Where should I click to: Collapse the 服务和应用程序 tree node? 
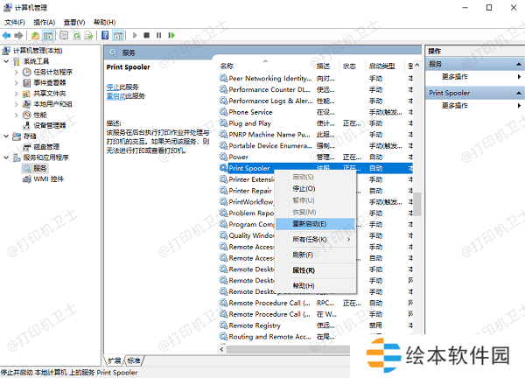(x=7, y=157)
